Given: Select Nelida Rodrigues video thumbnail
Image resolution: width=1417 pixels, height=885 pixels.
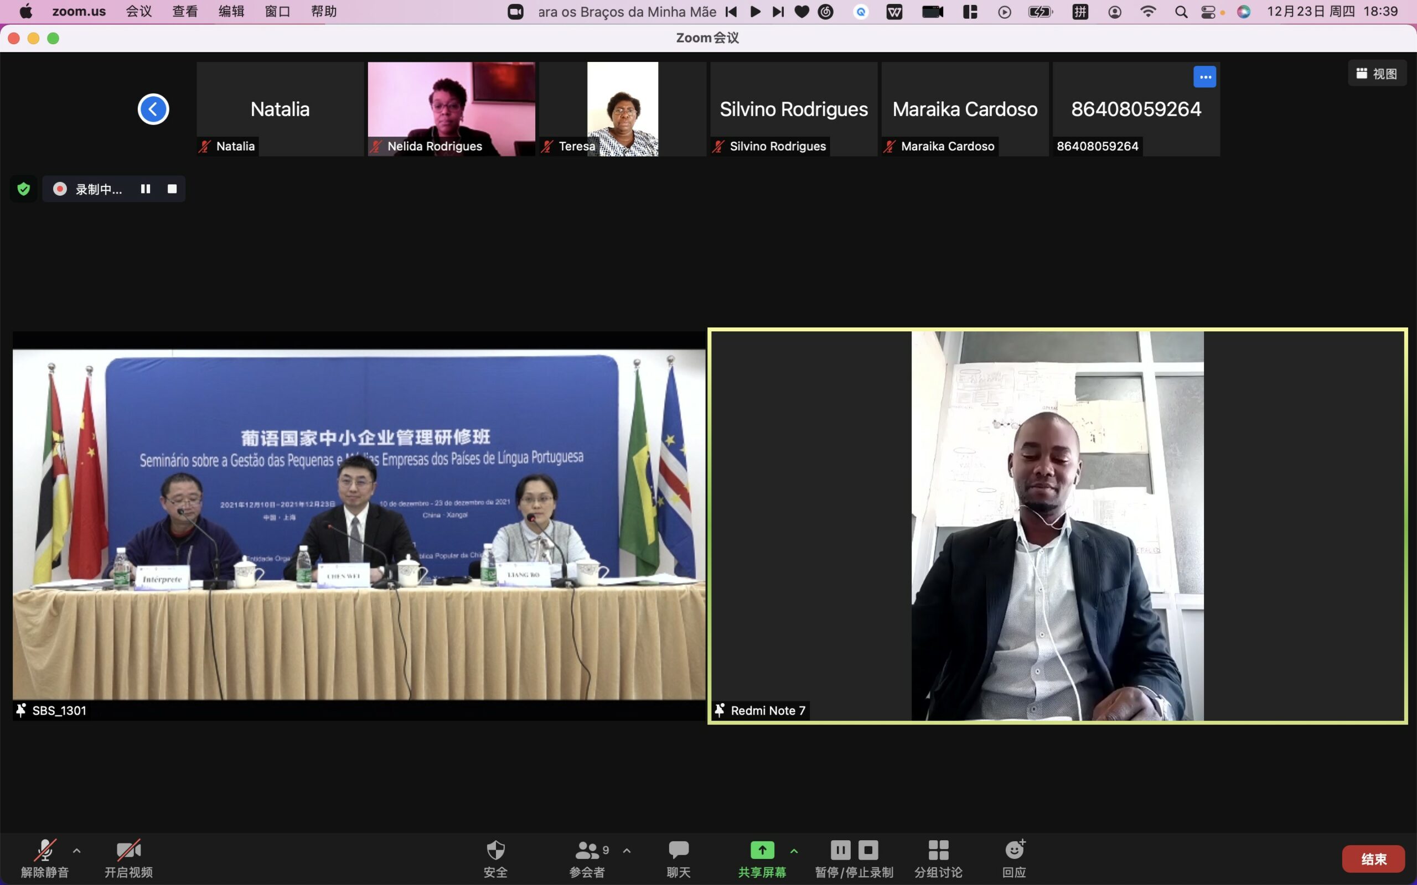Looking at the screenshot, I should tap(451, 109).
